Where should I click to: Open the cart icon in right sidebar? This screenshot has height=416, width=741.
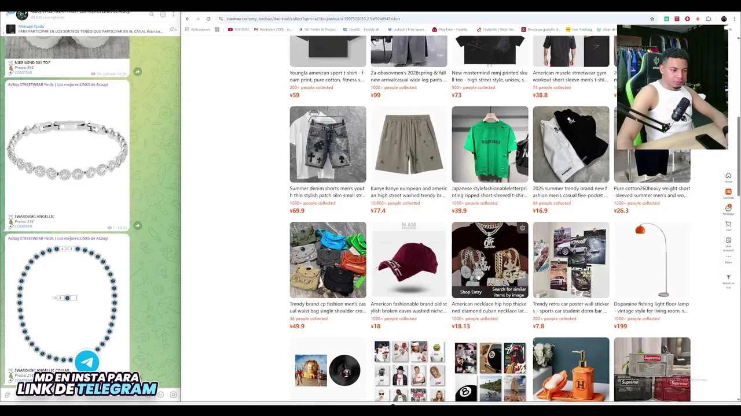pos(728,225)
